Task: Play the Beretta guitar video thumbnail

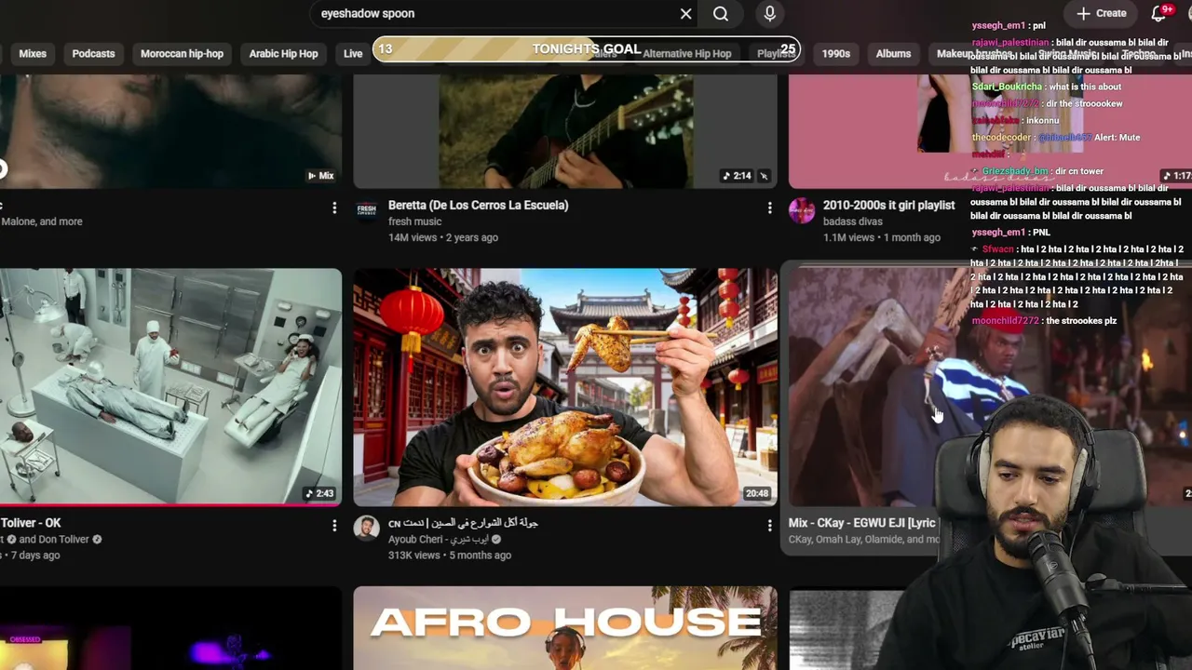Action: (x=565, y=131)
